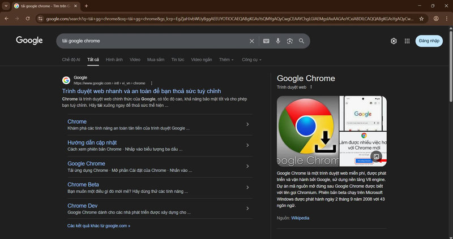The image size is (453, 239).
Task: Start voice search with microphone icon
Action: [278, 41]
